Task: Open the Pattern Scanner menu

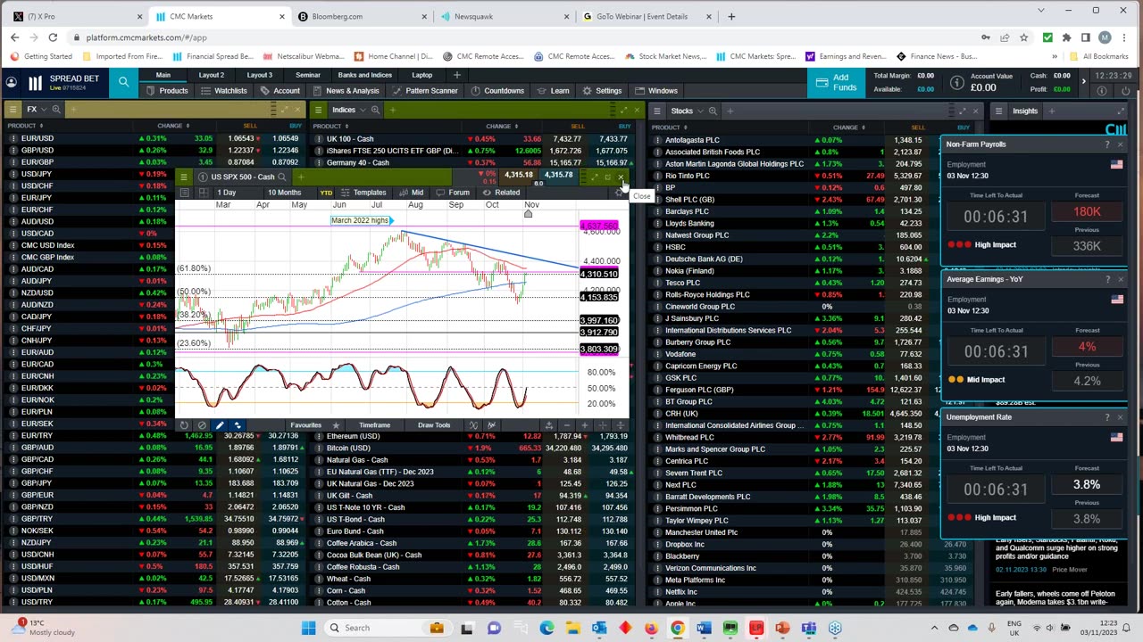Action: 424,91
